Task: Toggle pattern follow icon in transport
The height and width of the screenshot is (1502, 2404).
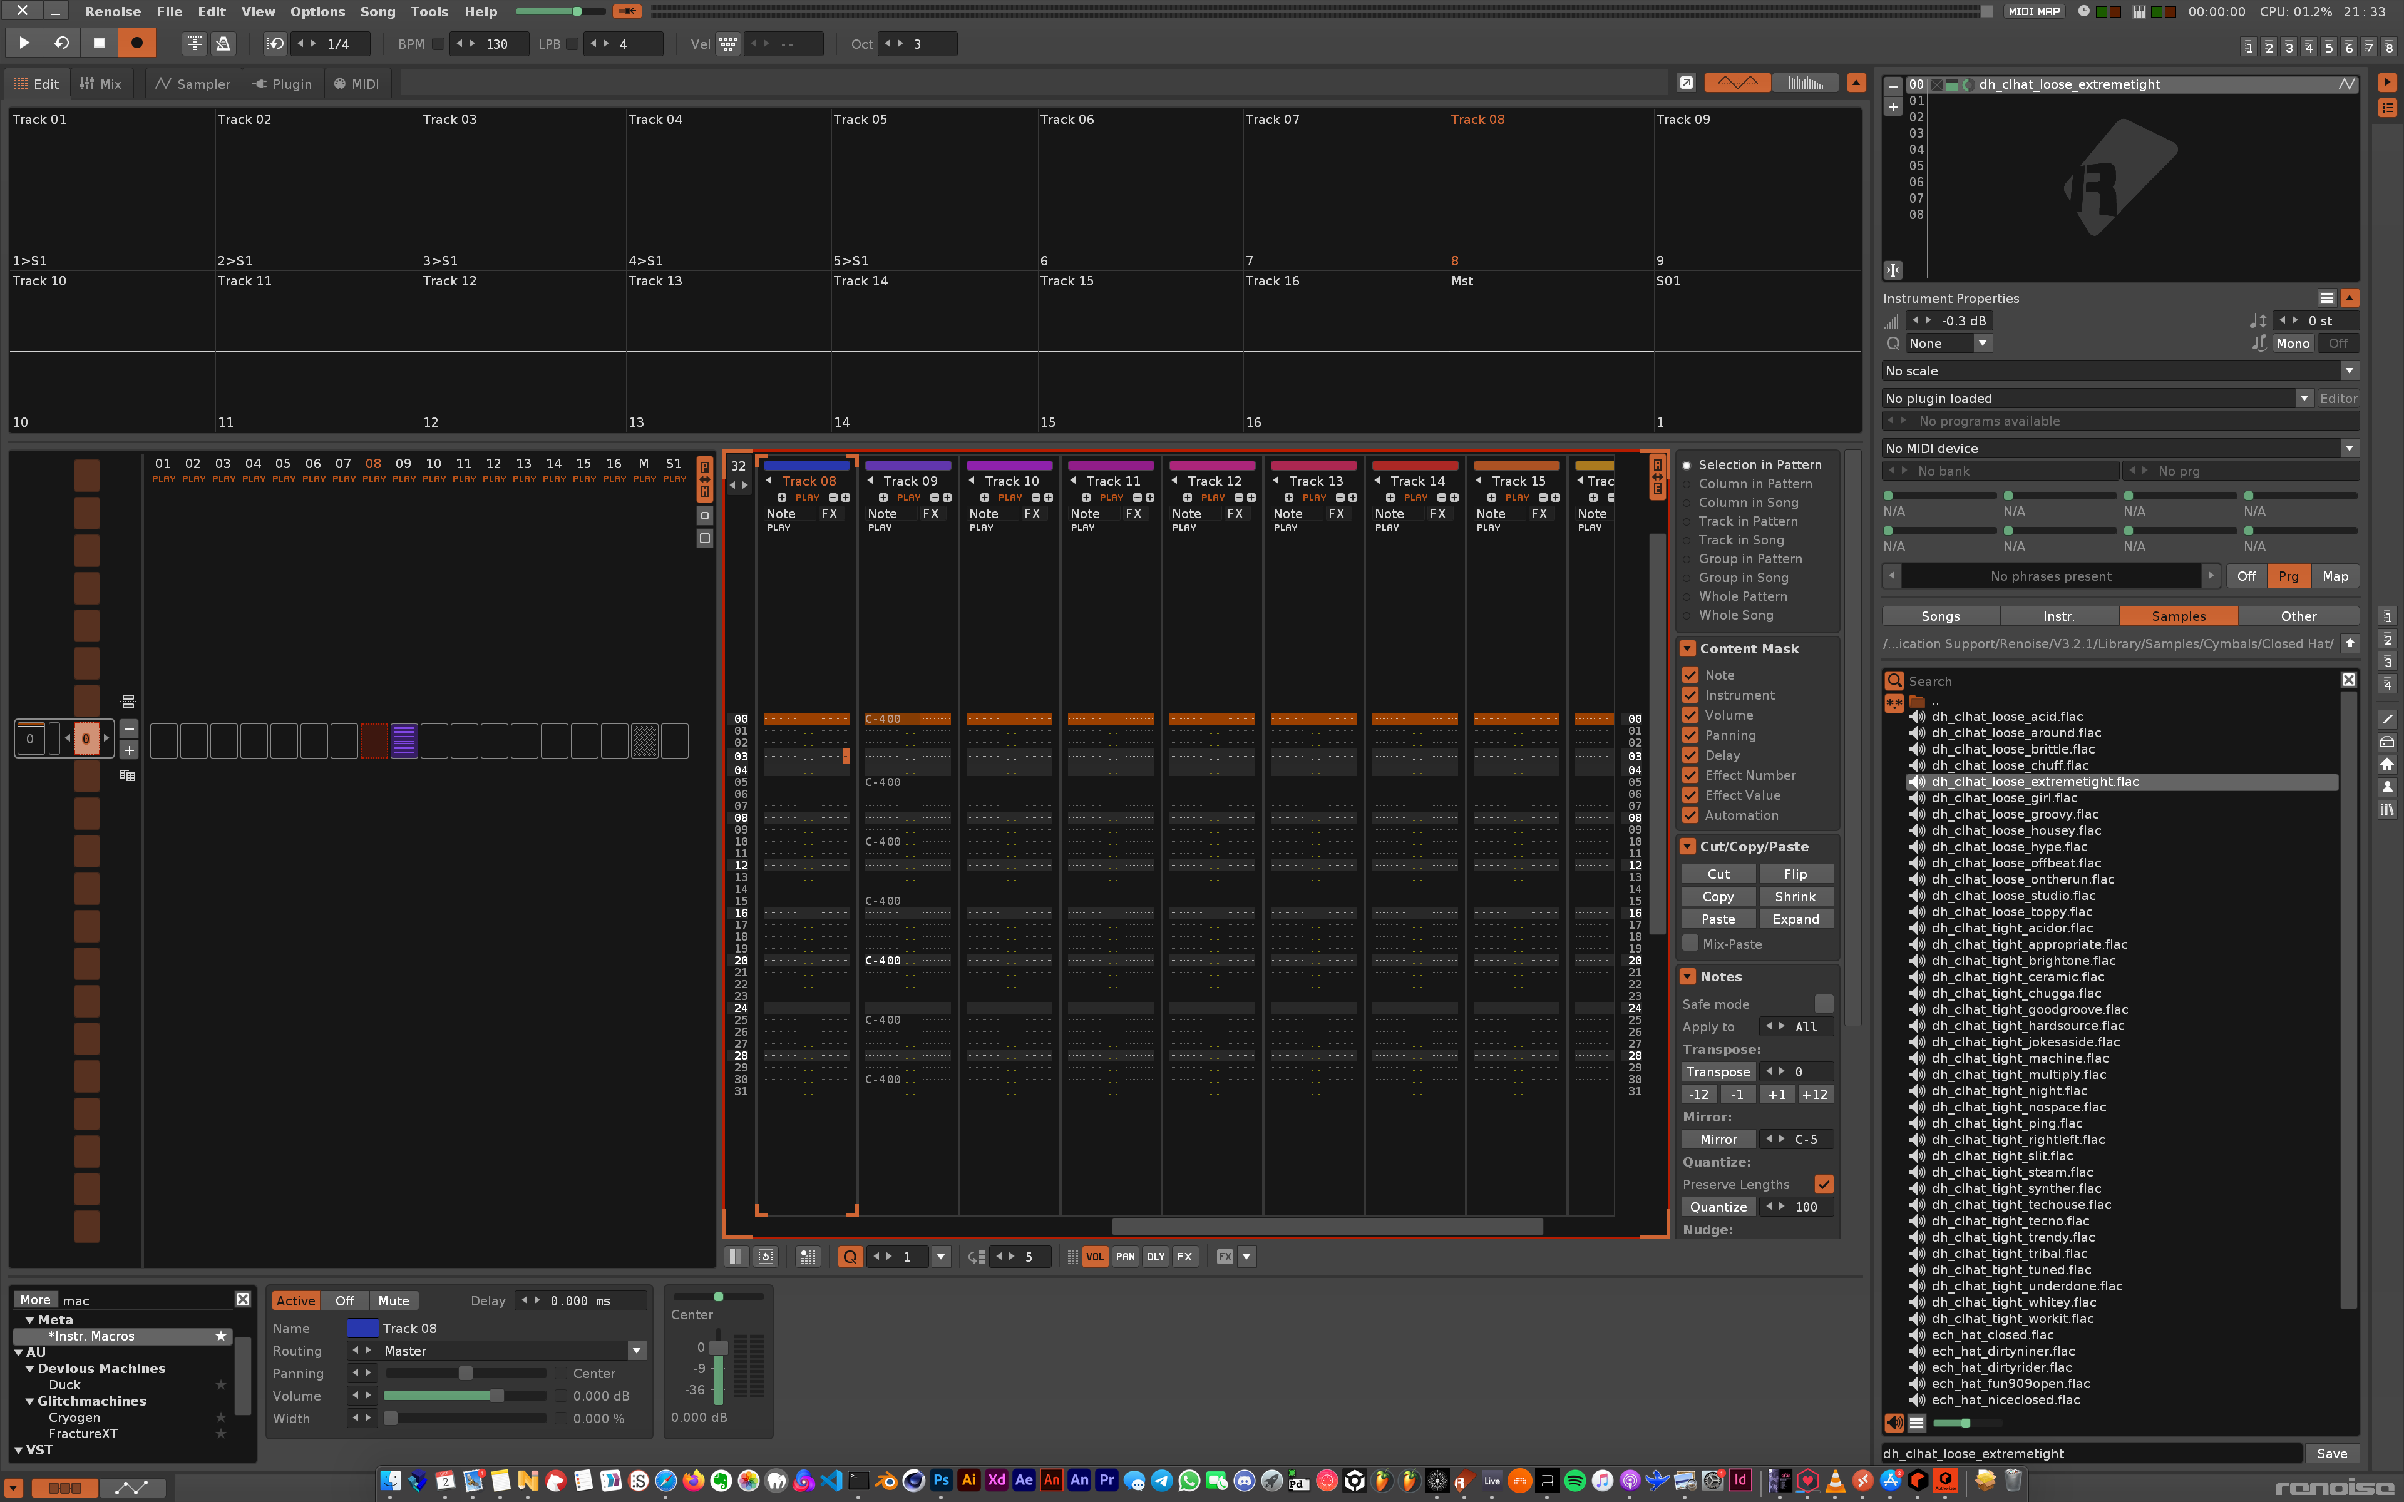Action: point(195,44)
